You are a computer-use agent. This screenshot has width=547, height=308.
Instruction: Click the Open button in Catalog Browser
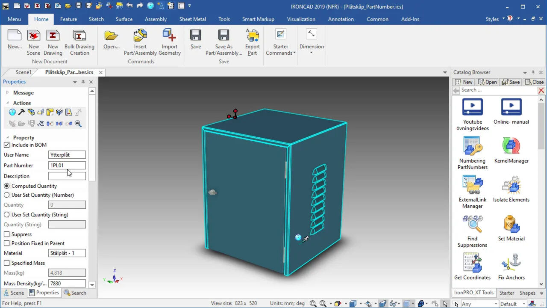[x=487, y=82]
